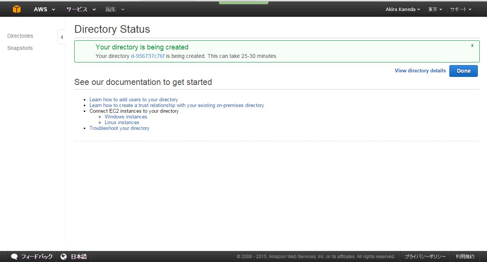Click View directory details link

[420, 70]
